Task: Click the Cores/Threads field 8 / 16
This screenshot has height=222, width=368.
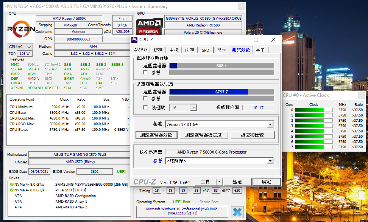Action: click(x=122, y=25)
